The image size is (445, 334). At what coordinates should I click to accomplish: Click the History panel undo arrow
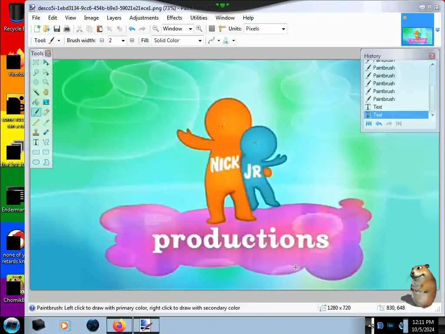pos(379,124)
